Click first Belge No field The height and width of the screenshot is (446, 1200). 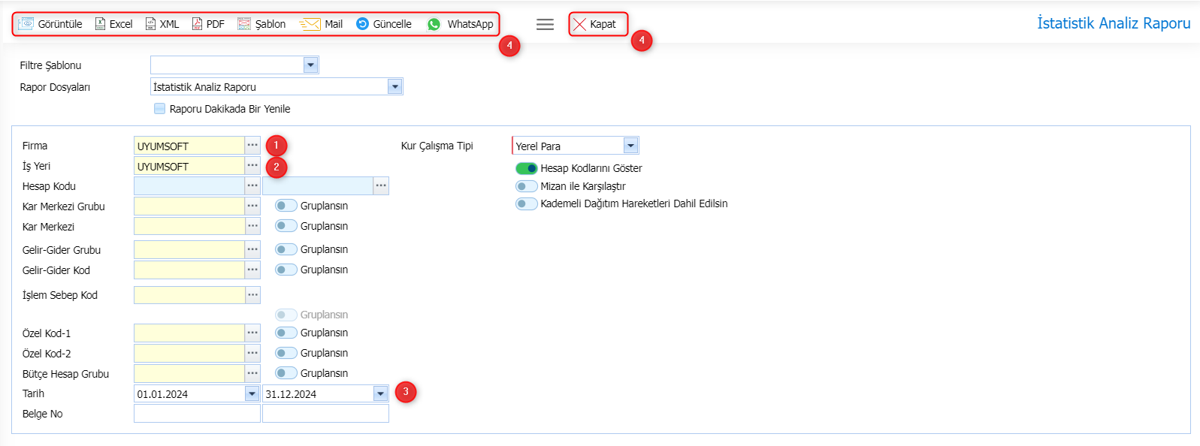pyautogui.click(x=197, y=414)
